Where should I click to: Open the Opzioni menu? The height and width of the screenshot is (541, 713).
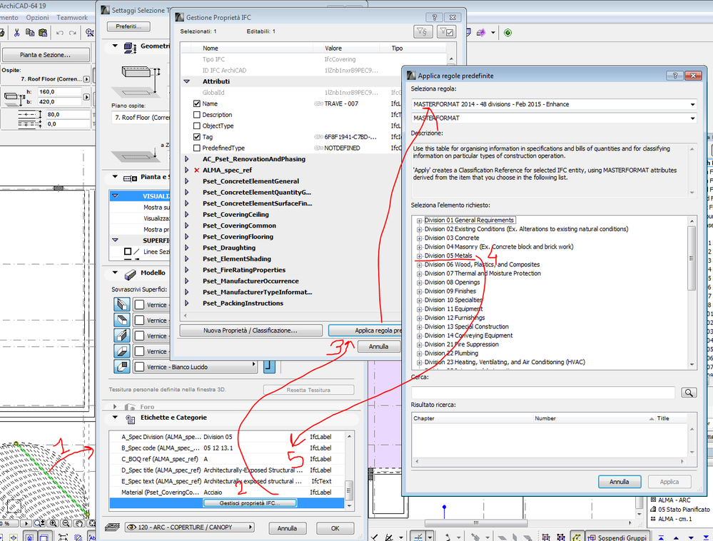[37, 17]
